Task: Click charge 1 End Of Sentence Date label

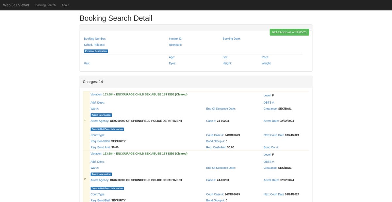Action: [x=221, y=109]
